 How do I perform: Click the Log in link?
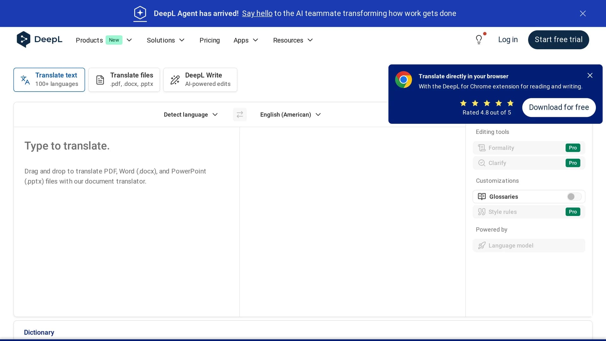pyautogui.click(x=508, y=39)
